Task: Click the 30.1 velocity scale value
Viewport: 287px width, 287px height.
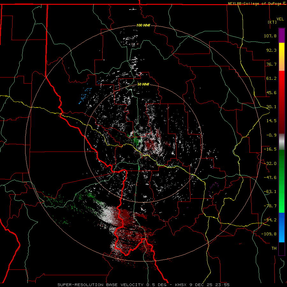Action: pos(271,107)
